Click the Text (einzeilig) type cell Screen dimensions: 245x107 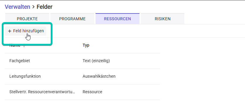coord(96,61)
